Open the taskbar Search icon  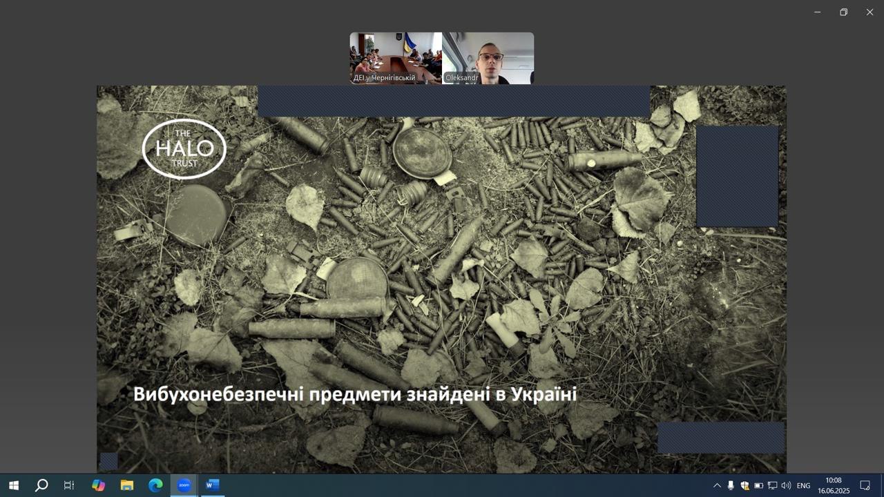tap(41, 485)
